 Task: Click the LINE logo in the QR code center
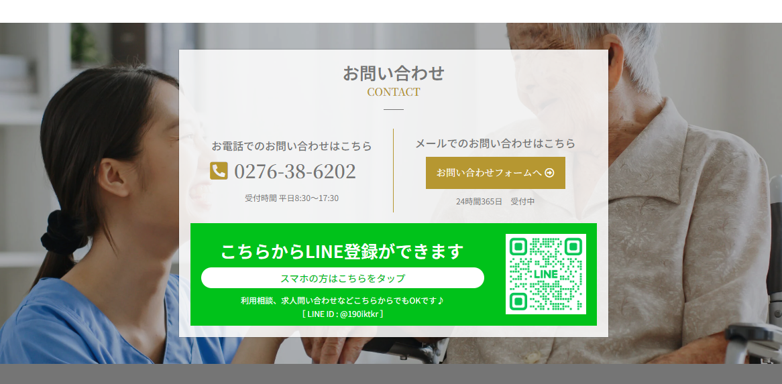[x=546, y=274]
